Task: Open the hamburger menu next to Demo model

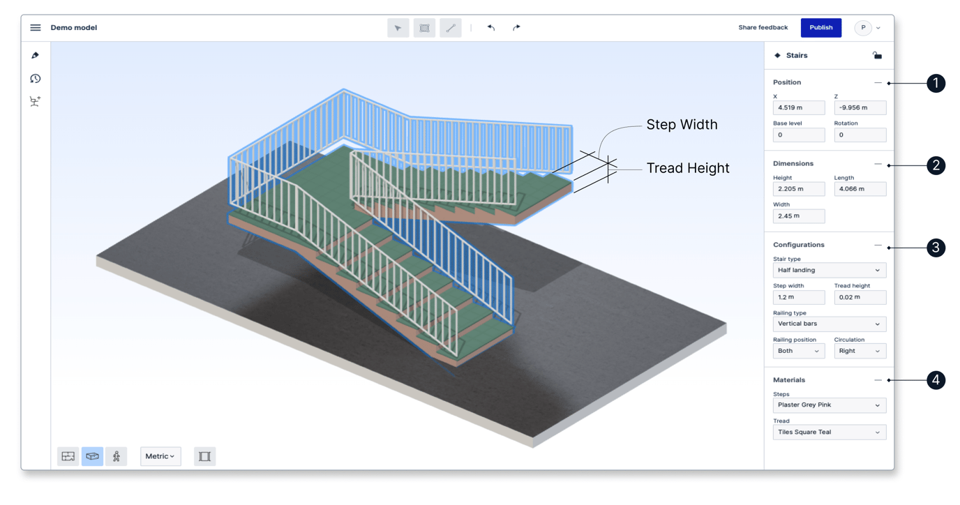Action: pos(36,28)
